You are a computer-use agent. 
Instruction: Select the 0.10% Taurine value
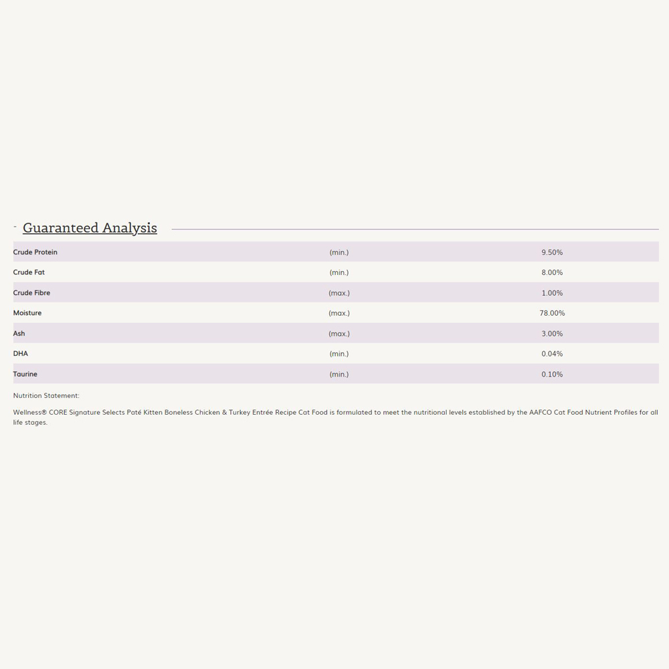[552, 374]
